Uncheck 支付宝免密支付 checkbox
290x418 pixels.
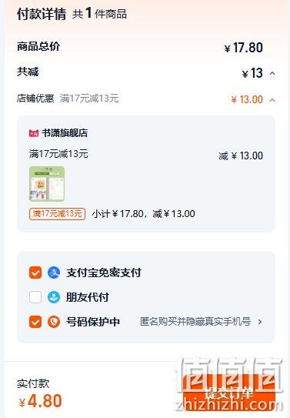pos(35,273)
